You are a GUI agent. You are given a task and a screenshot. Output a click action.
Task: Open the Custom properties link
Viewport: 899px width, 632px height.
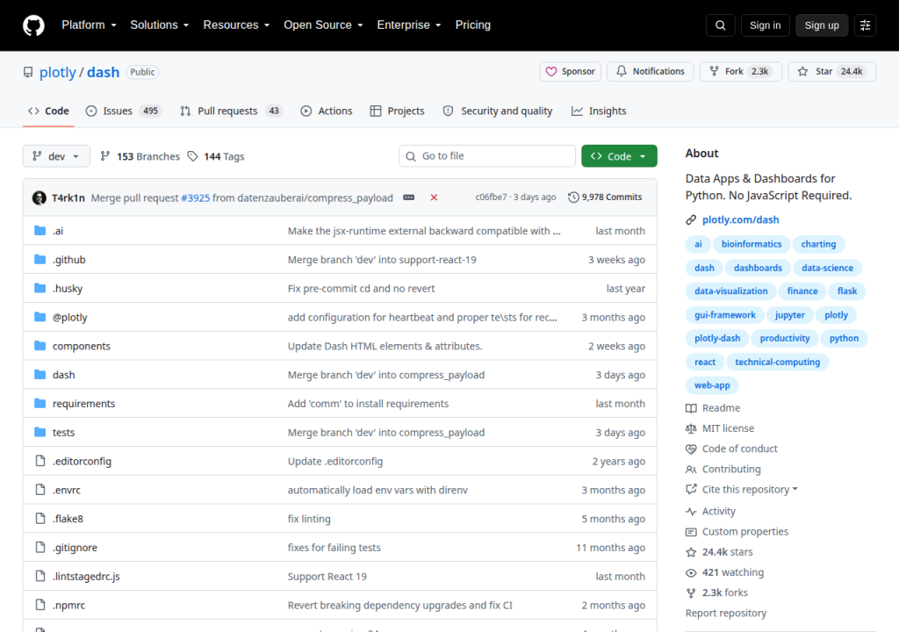pyautogui.click(x=745, y=532)
